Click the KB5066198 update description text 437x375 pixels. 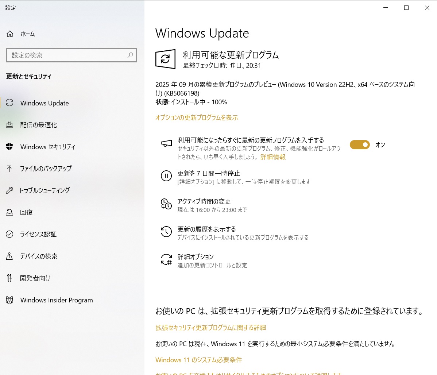(x=285, y=89)
